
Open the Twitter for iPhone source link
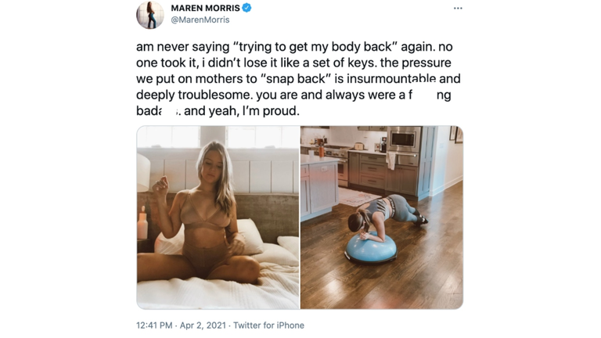coord(268,325)
